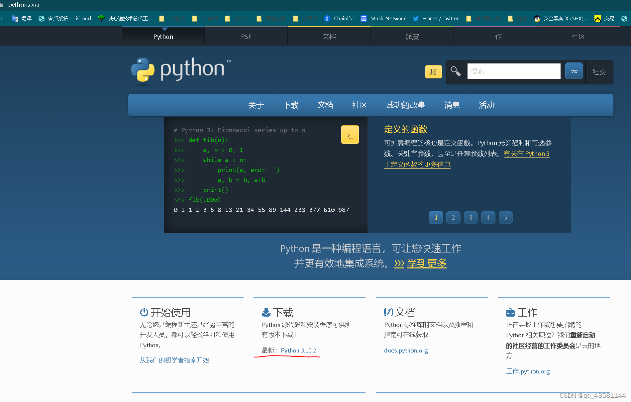Viewport: 631px width, 402px height.
Task: Open the 派皮 top navigation tab
Action: click(412, 36)
